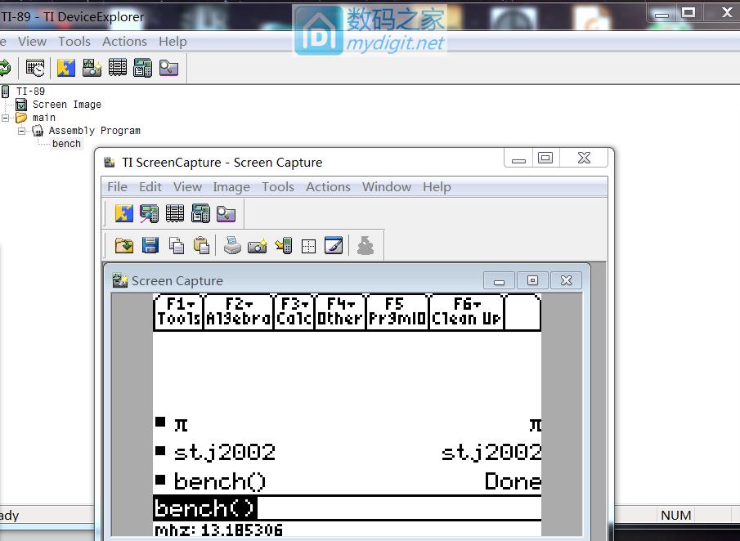Viewport: 740px width, 541px height.
Task: Open DeviceExplorer calculator-magnifier icon in ScreenCapture toolbar
Action: 149,213
